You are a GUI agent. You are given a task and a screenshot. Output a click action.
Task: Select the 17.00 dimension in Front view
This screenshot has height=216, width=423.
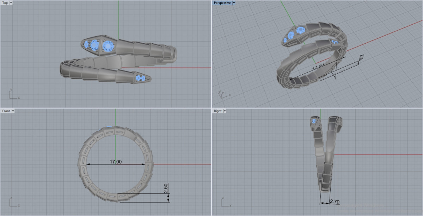(x=116, y=162)
